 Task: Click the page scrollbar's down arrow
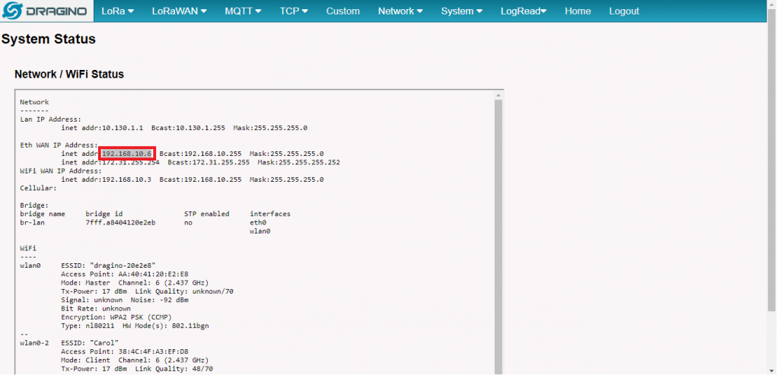pos(771,370)
